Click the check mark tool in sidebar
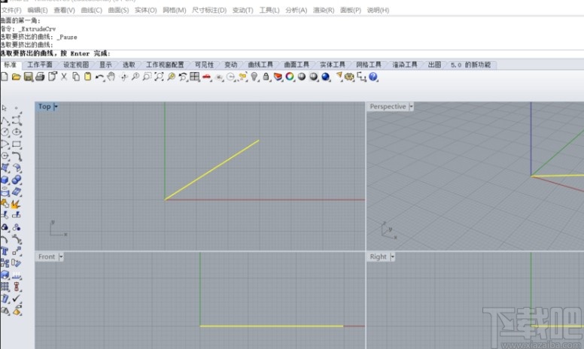 pos(17,299)
